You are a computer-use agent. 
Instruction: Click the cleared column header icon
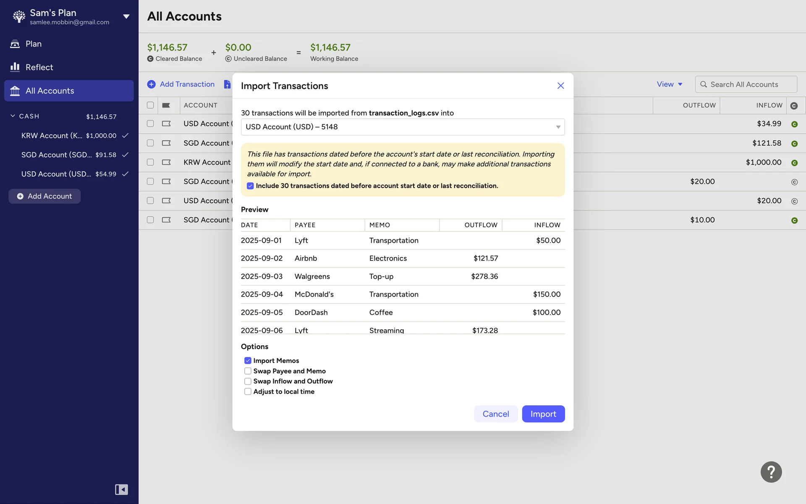tap(794, 106)
